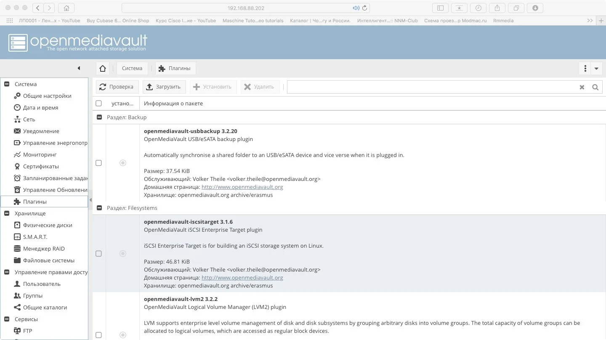Click the audio speaker icon in the address bar
This screenshot has width=606, height=340.
coord(356,8)
